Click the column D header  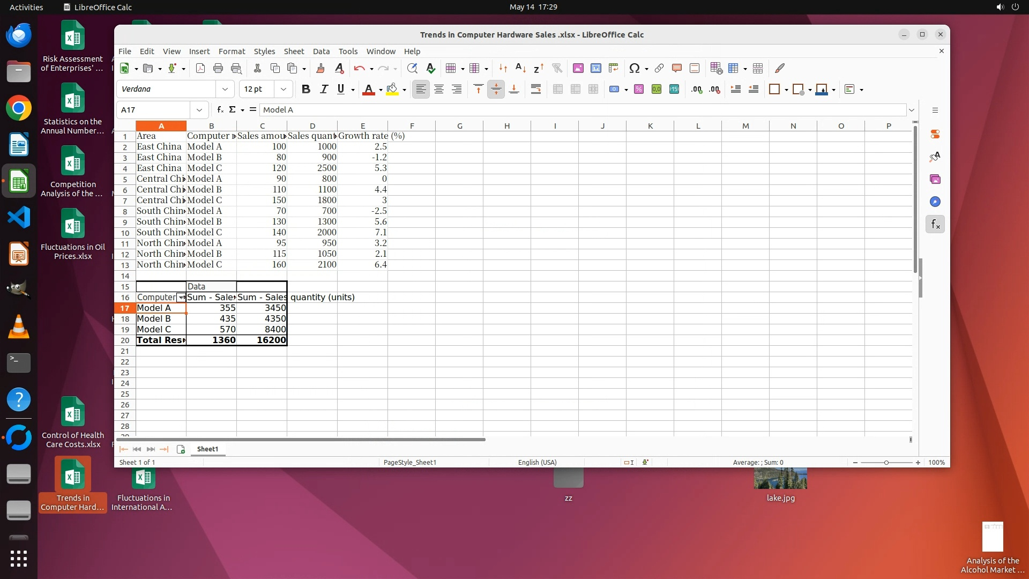point(312,126)
